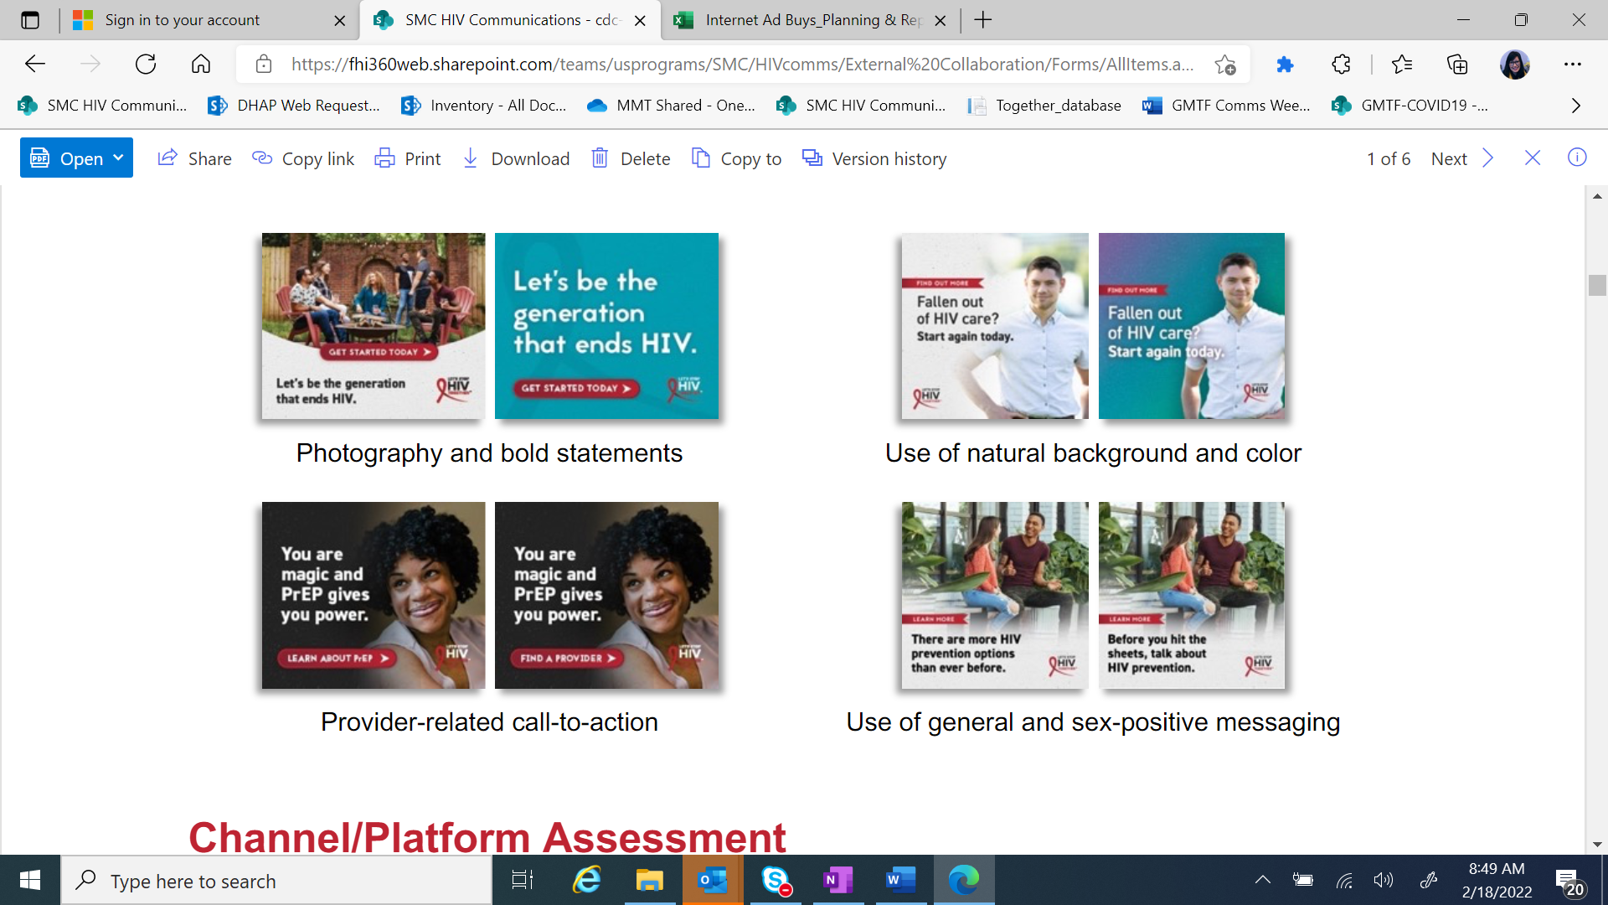Print the current document
This screenshot has height=905, width=1608.
point(407,158)
